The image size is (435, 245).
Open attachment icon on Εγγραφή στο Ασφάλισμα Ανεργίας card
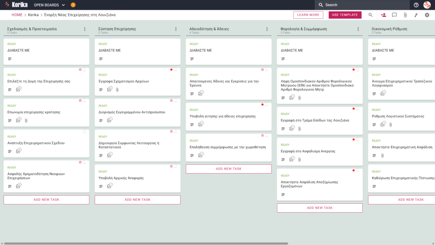tap(299, 160)
